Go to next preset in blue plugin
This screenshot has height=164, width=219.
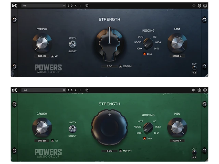pyautogui.click(x=72, y=5)
